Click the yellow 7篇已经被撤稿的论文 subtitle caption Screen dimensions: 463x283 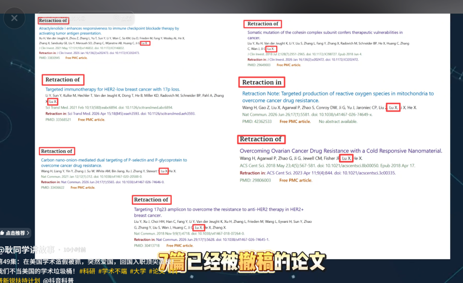(242, 261)
